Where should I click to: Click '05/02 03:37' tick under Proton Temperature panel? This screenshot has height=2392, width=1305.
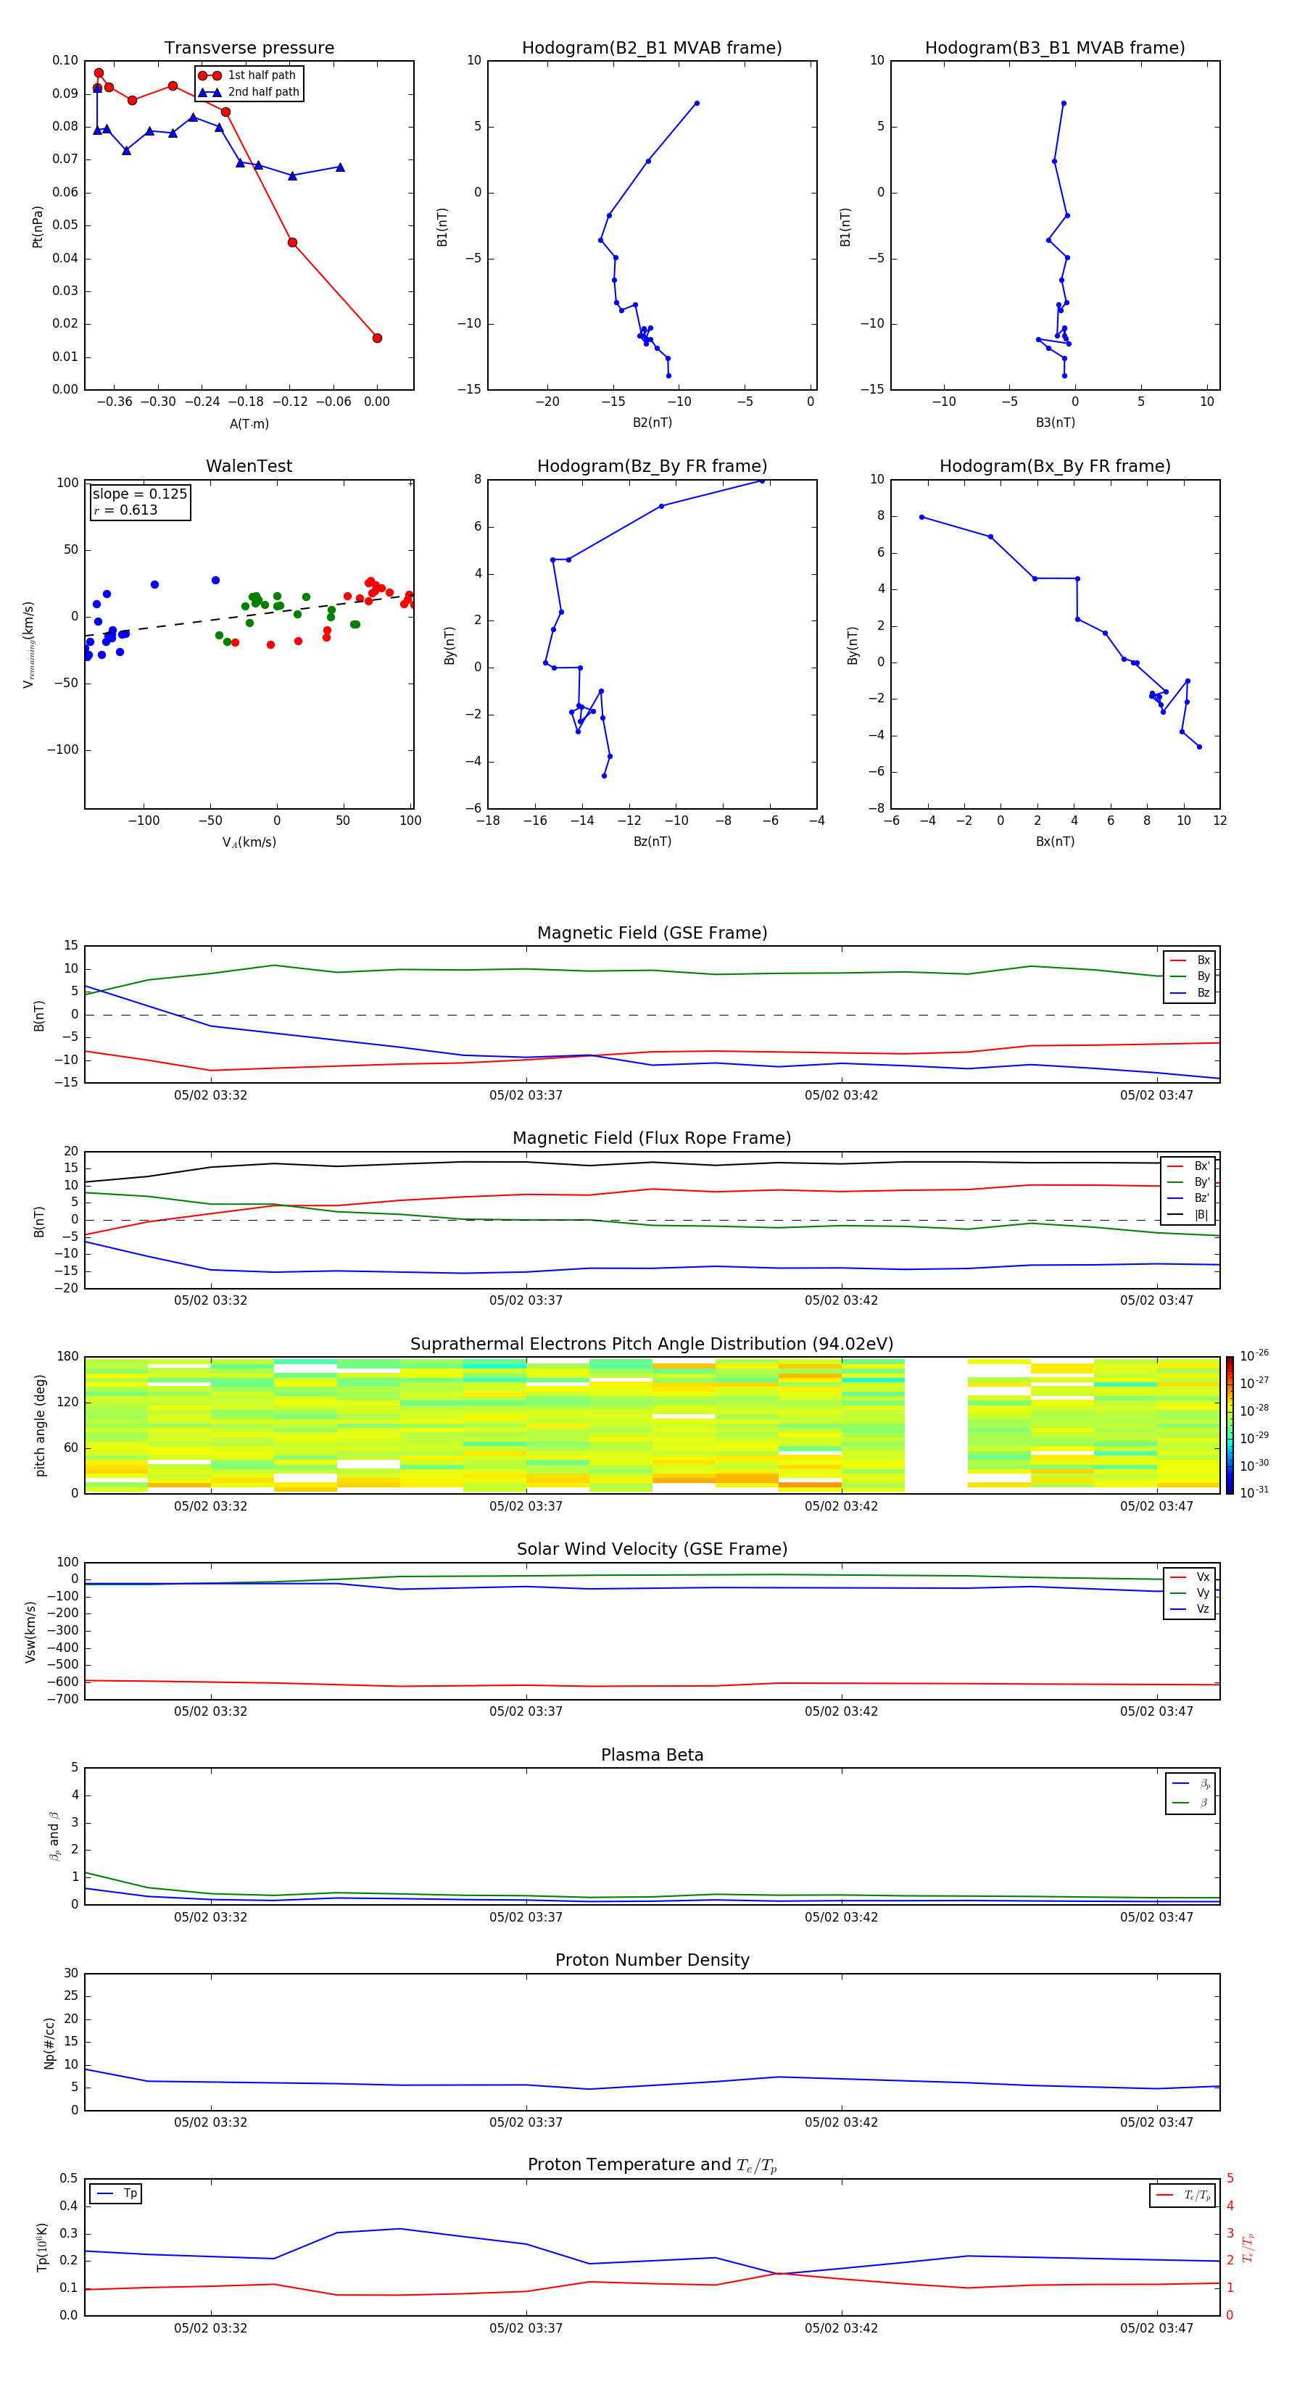coord(526,2328)
